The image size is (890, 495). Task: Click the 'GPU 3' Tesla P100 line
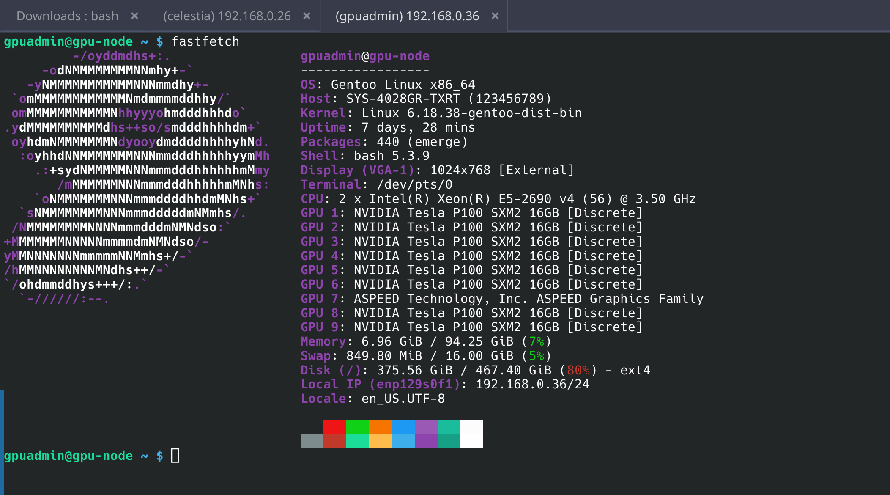click(x=471, y=242)
